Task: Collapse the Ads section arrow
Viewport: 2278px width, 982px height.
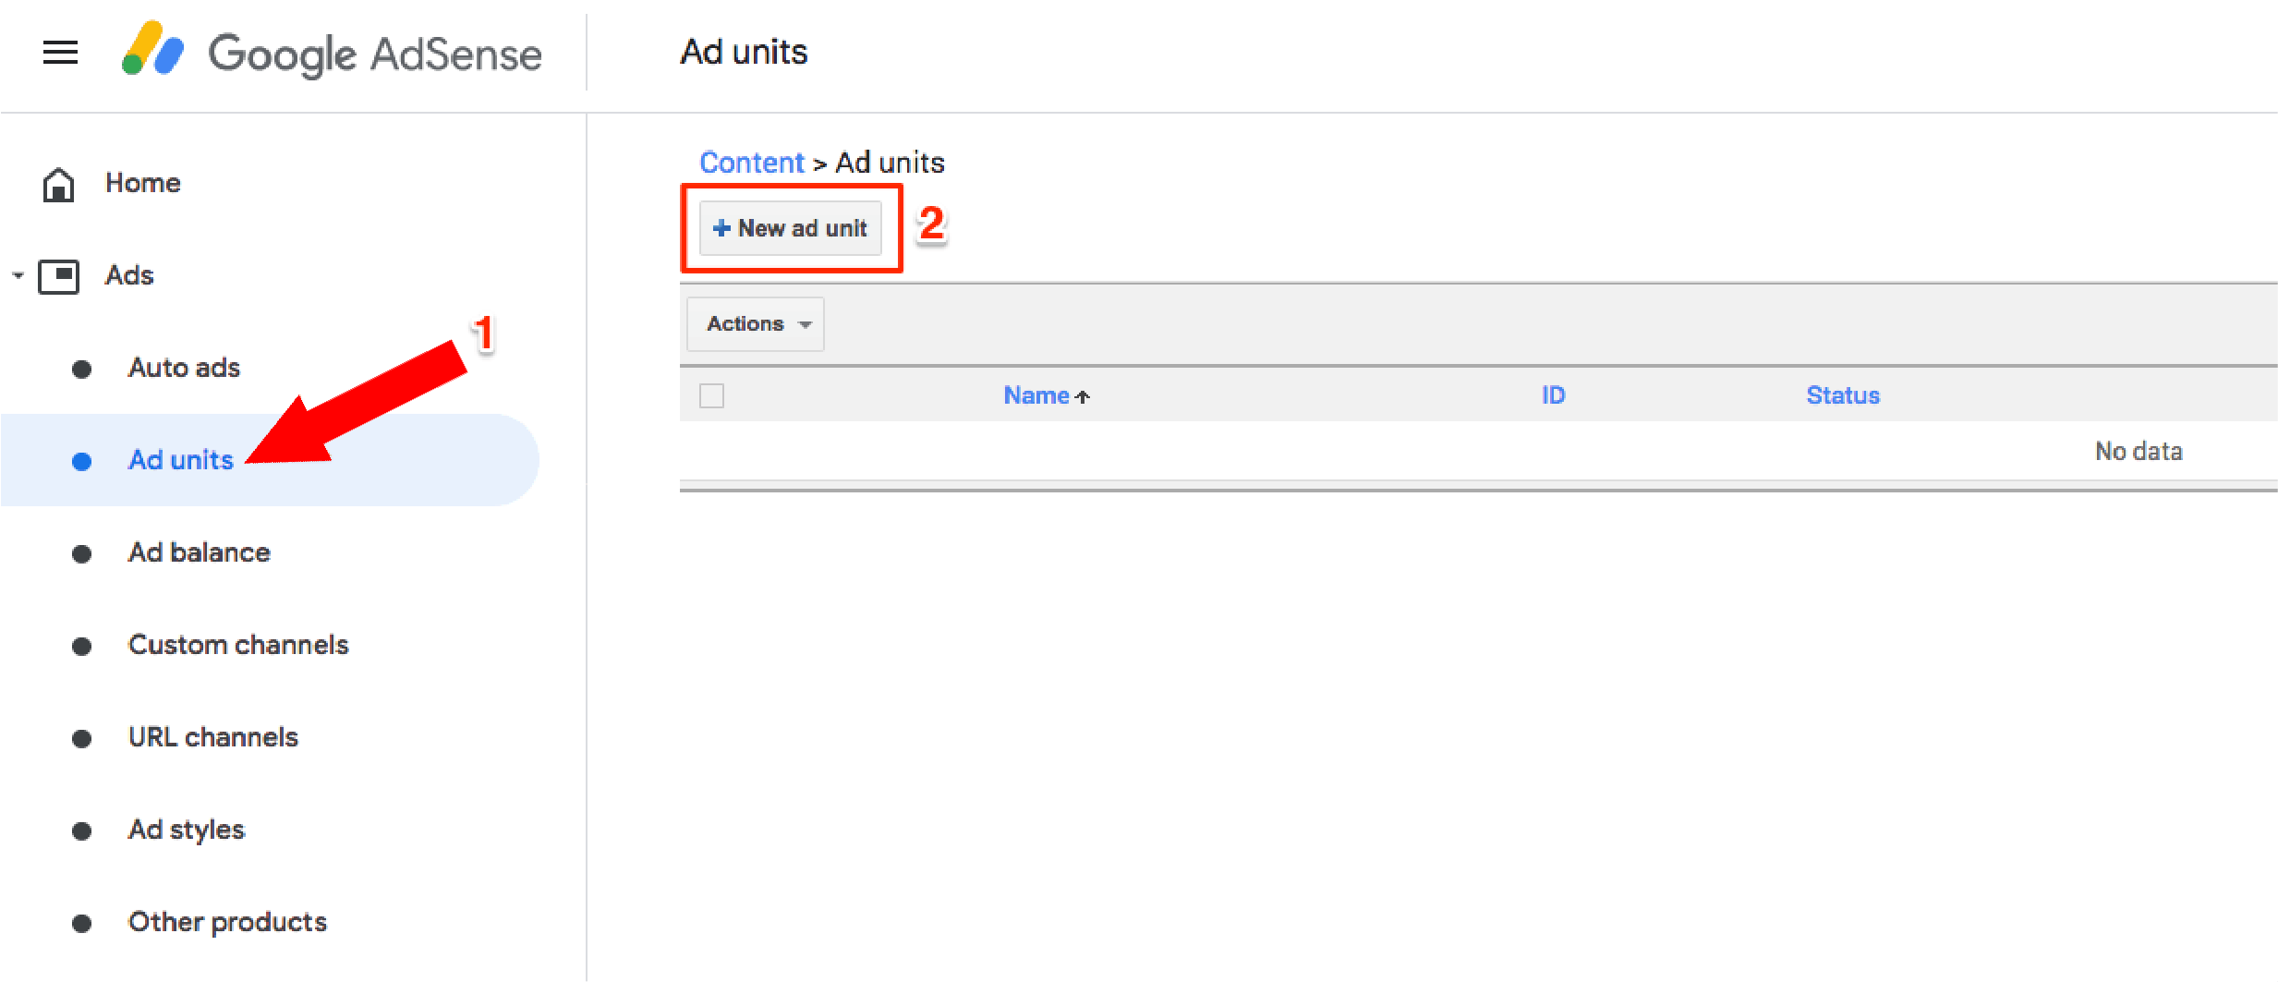Action: pos(18,275)
